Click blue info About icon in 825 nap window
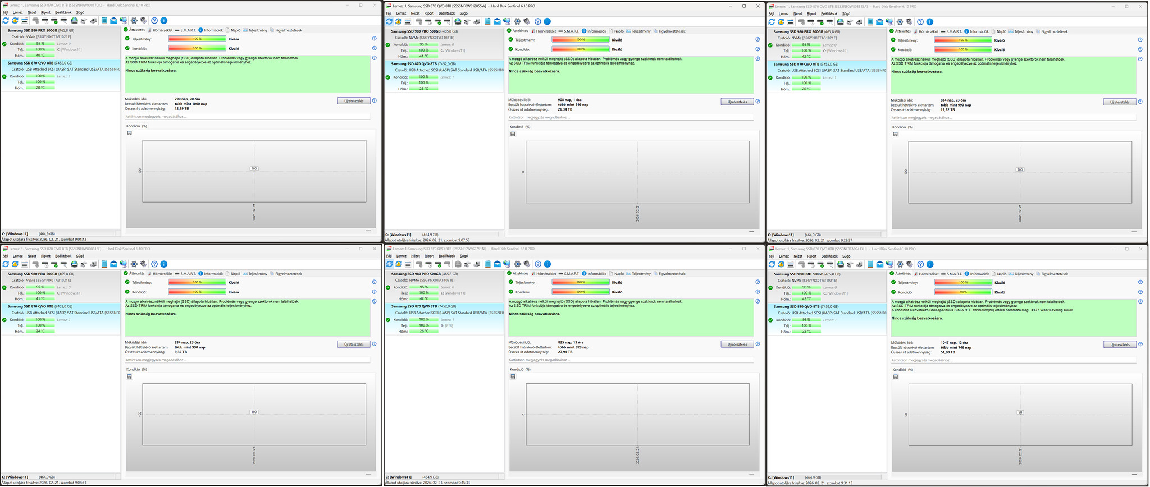Screen dimensions: 1150x487 [547, 264]
